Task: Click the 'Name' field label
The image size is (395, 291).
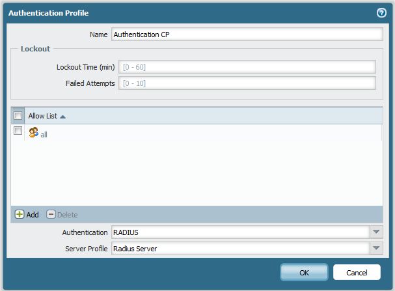Action: 98,35
